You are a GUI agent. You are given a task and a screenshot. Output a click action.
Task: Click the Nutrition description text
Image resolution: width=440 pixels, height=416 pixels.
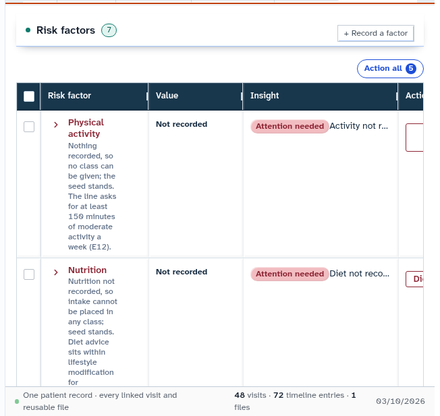[x=92, y=332]
